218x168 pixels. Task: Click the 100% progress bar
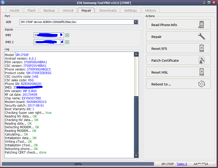(x=78, y=164)
